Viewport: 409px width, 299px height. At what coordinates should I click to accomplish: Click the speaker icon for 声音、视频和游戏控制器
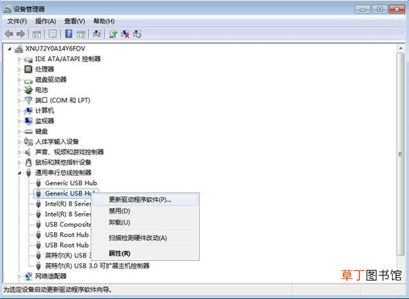pos(28,152)
